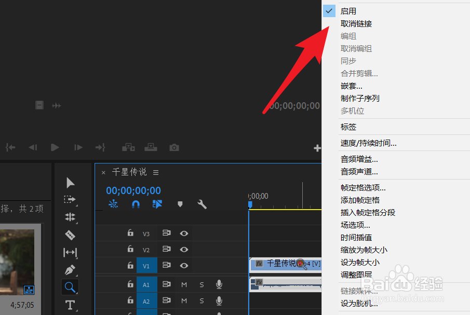Select the Ripple Edit tool

70,217
